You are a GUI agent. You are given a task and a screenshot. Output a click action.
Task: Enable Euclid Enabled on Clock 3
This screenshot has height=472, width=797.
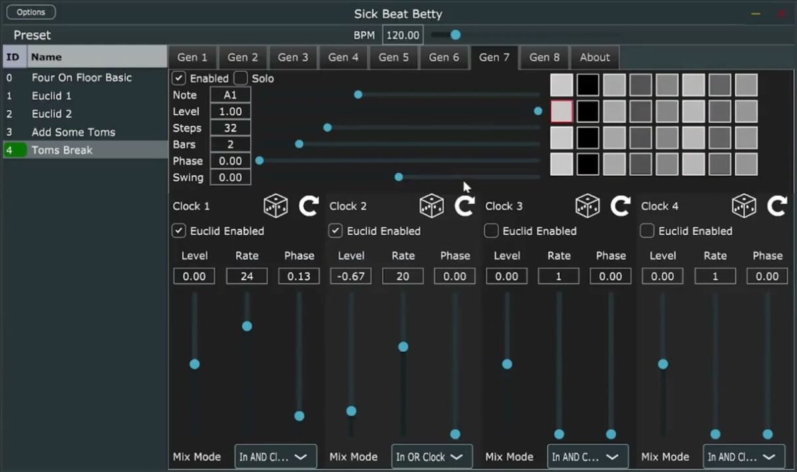coord(490,231)
